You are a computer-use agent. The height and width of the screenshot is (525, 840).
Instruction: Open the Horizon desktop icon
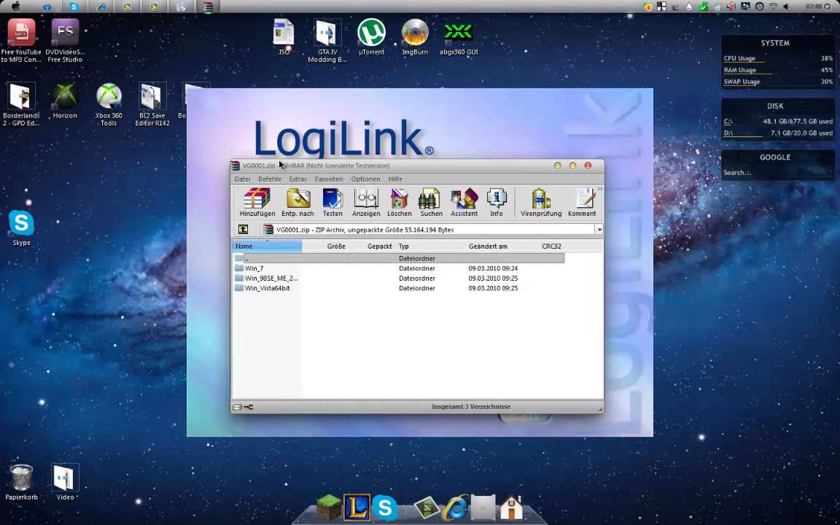click(x=65, y=101)
